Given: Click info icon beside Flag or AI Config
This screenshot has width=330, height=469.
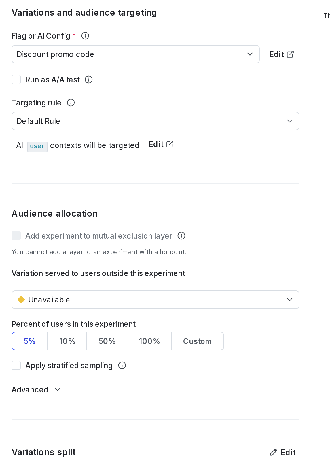Looking at the screenshot, I should (85, 36).
